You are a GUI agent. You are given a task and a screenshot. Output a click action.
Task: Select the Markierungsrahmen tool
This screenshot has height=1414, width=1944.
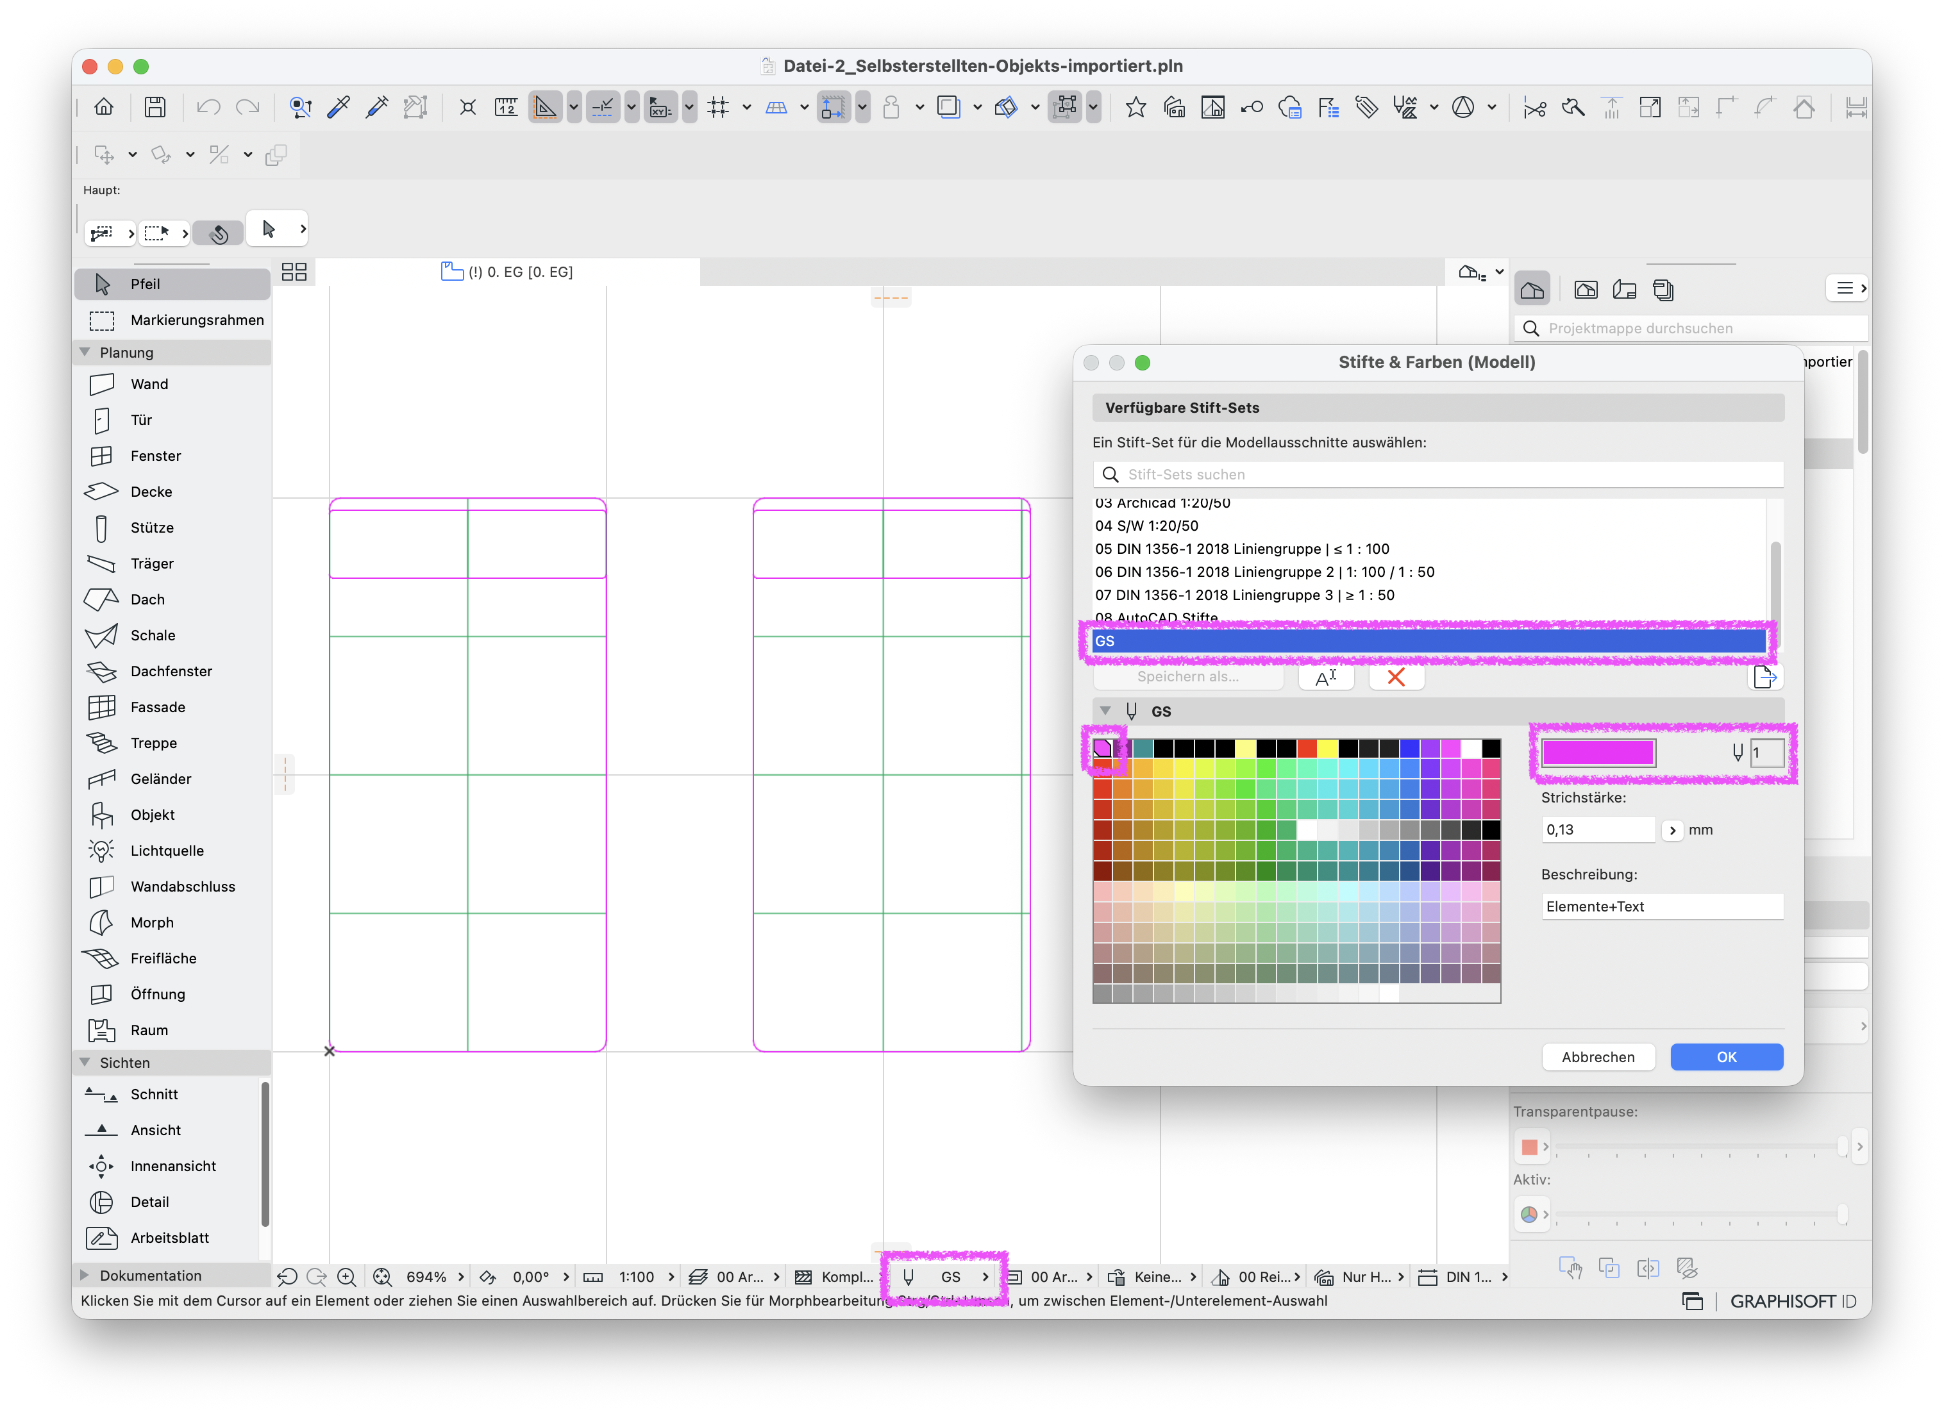click(x=172, y=320)
